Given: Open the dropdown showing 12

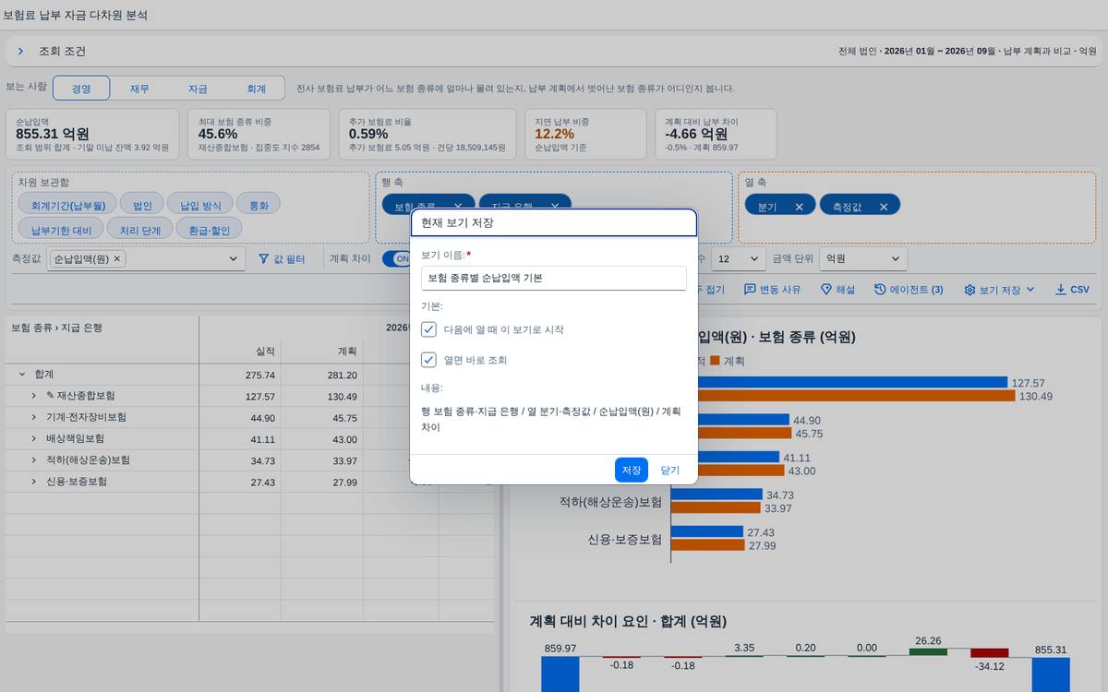Looking at the screenshot, I should coord(739,259).
